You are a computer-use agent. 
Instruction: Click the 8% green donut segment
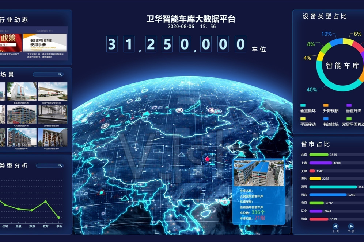click(x=326, y=49)
